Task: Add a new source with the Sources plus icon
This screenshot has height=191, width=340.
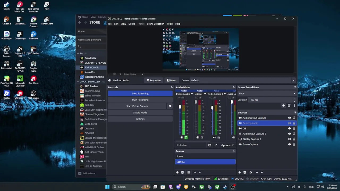Action: point(239,172)
